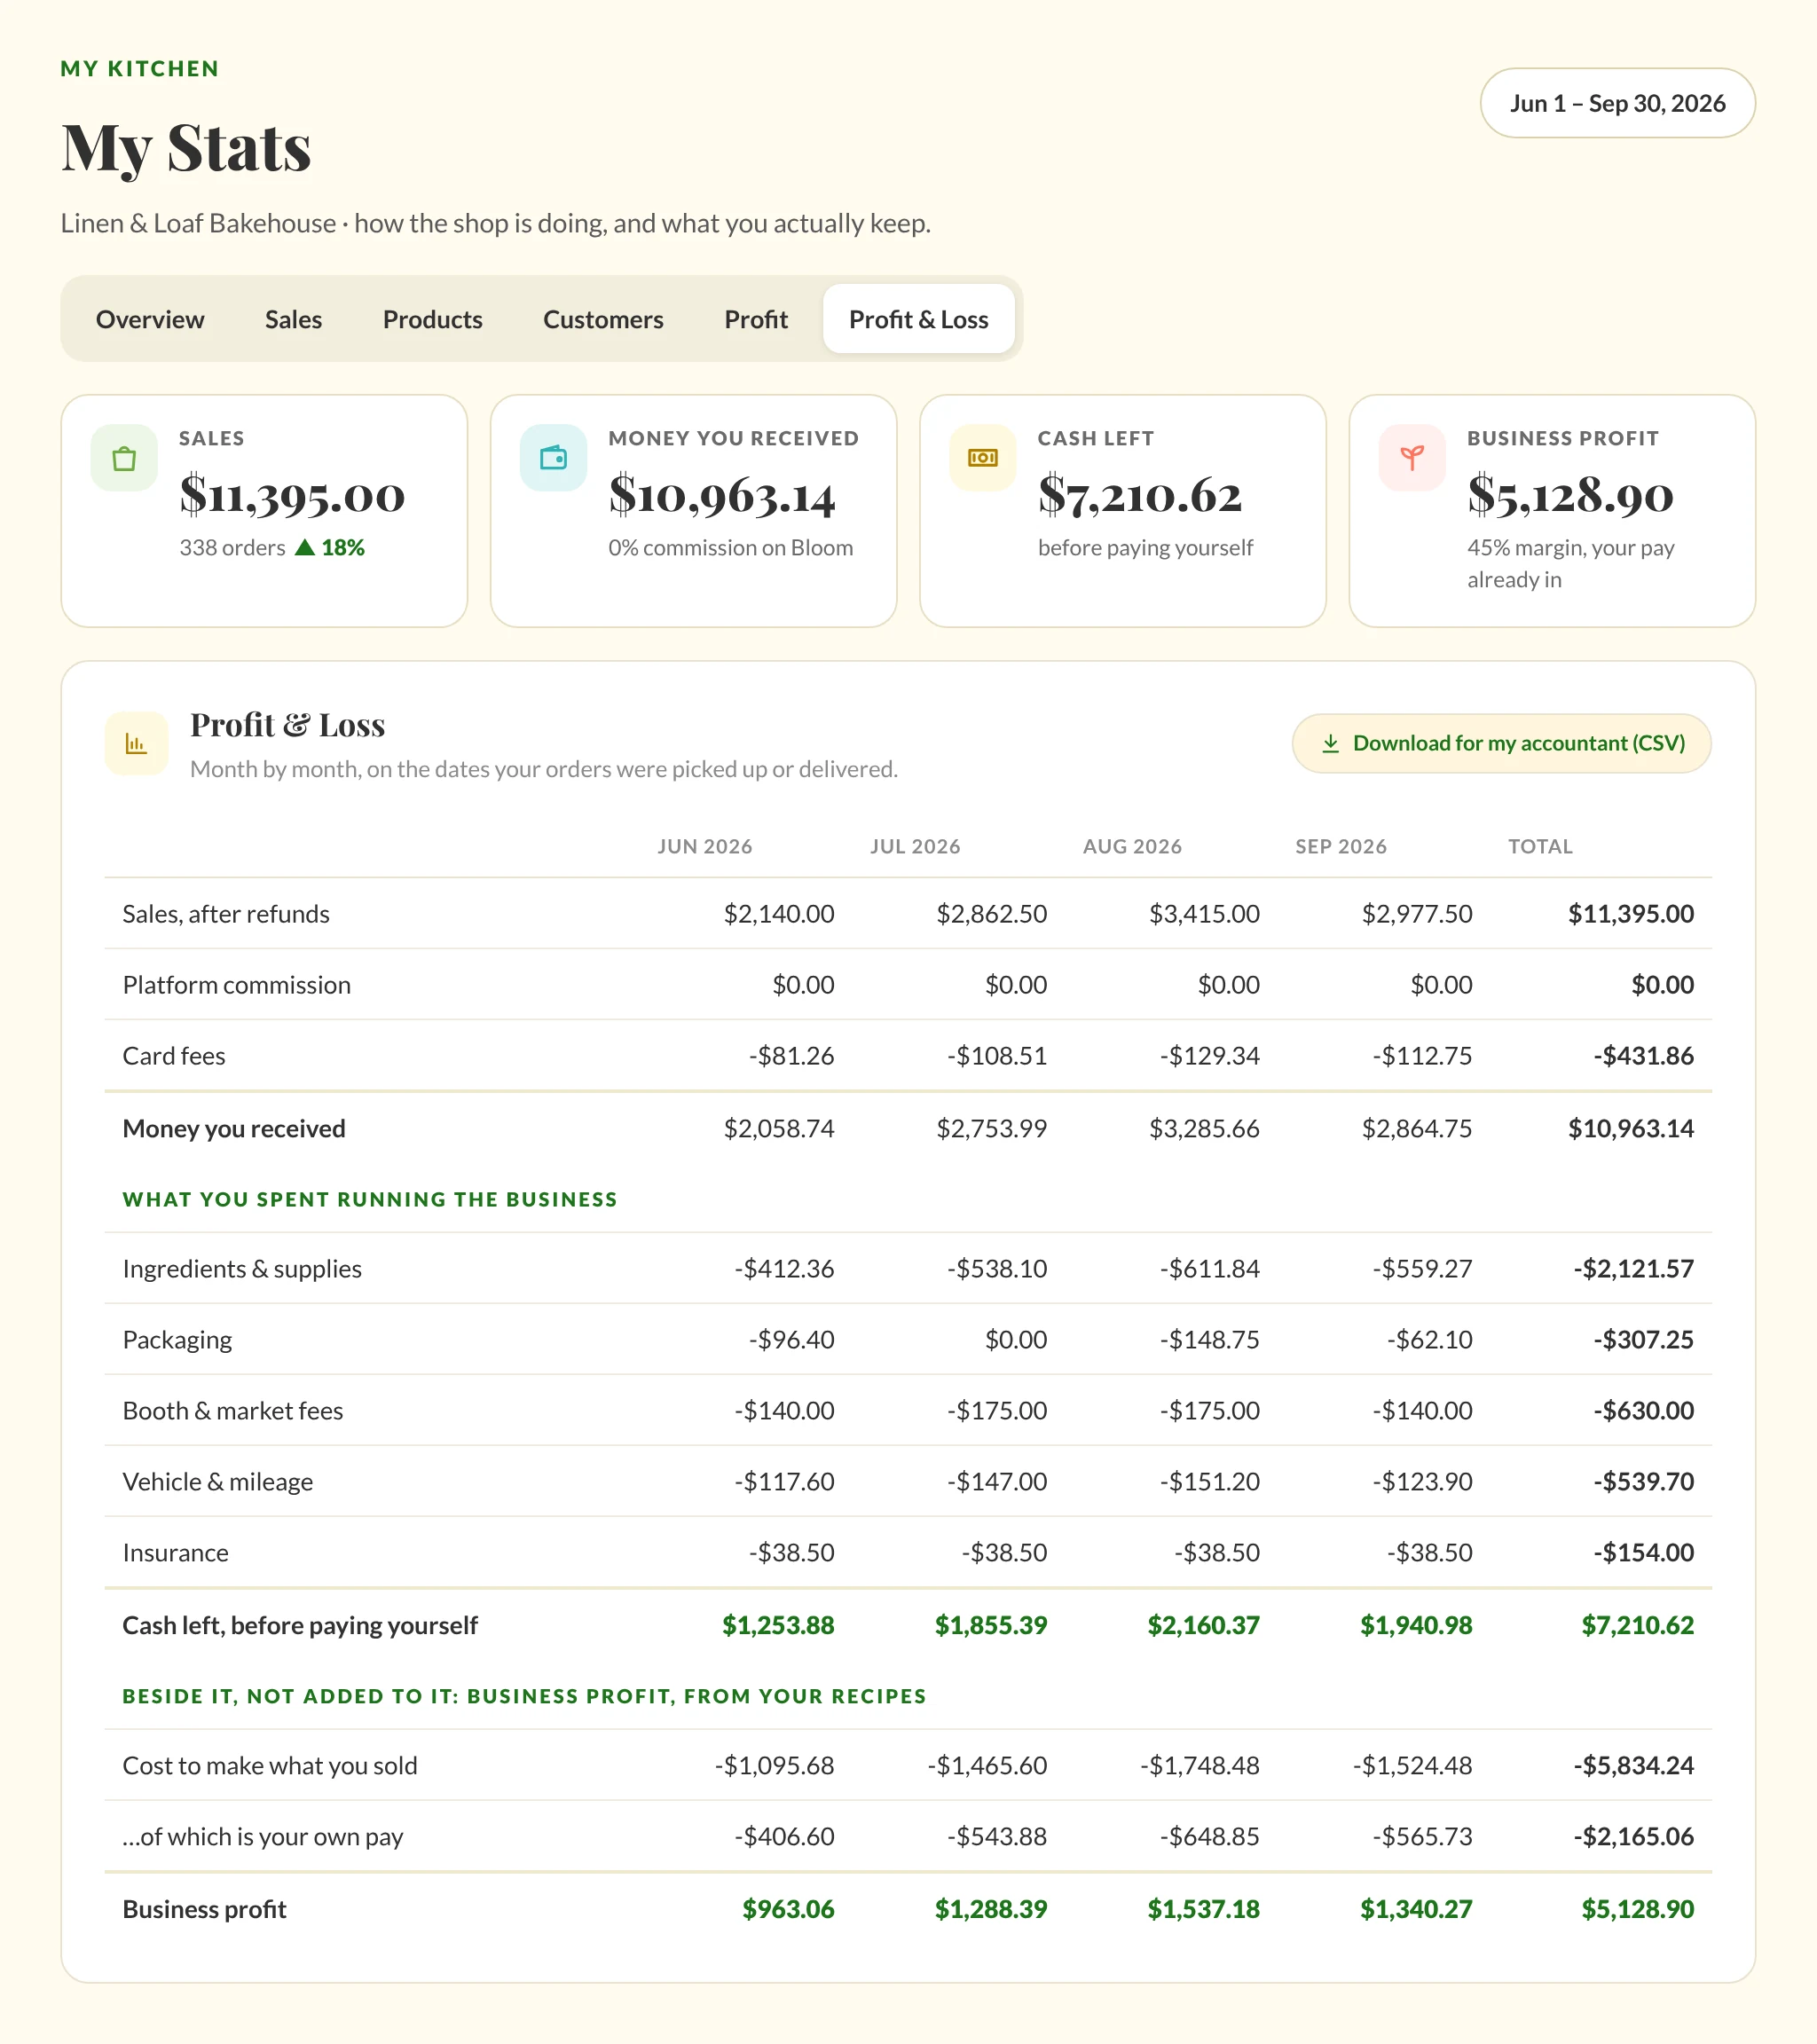Click the Platform commission row label
This screenshot has width=1817, height=2044.
click(237, 985)
